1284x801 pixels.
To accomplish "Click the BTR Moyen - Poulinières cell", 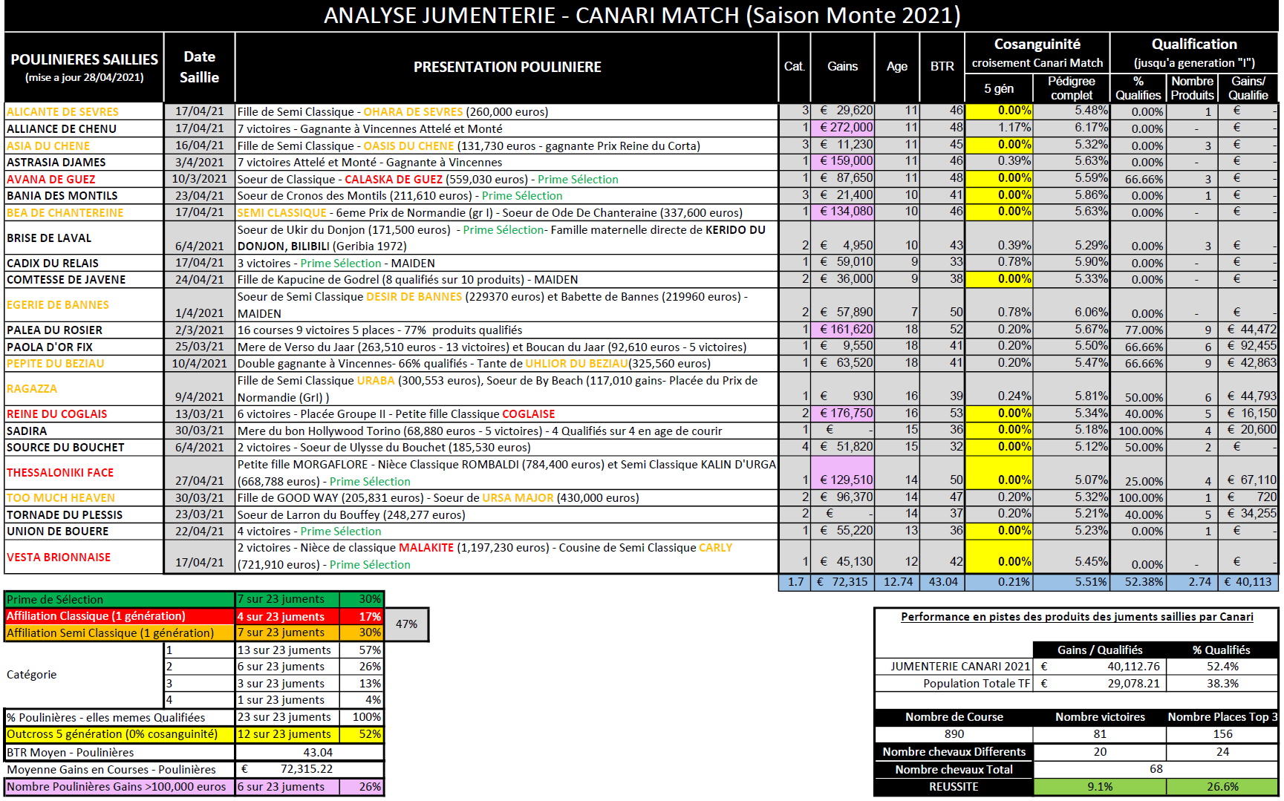I will tap(120, 752).
